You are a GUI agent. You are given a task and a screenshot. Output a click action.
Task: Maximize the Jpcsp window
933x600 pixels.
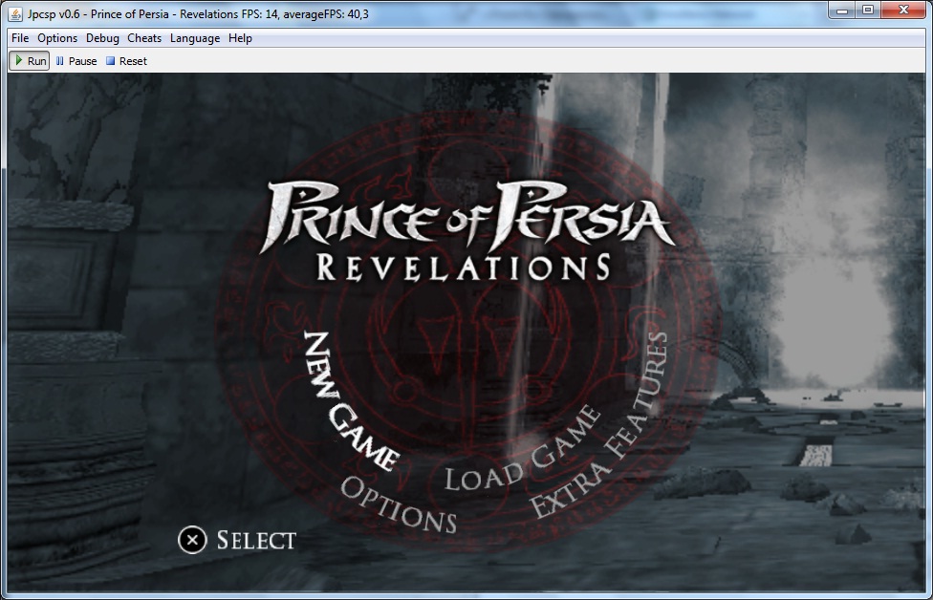(868, 11)
